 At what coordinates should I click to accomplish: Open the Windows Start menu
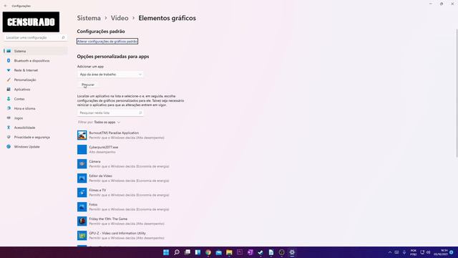coord(166,252)
